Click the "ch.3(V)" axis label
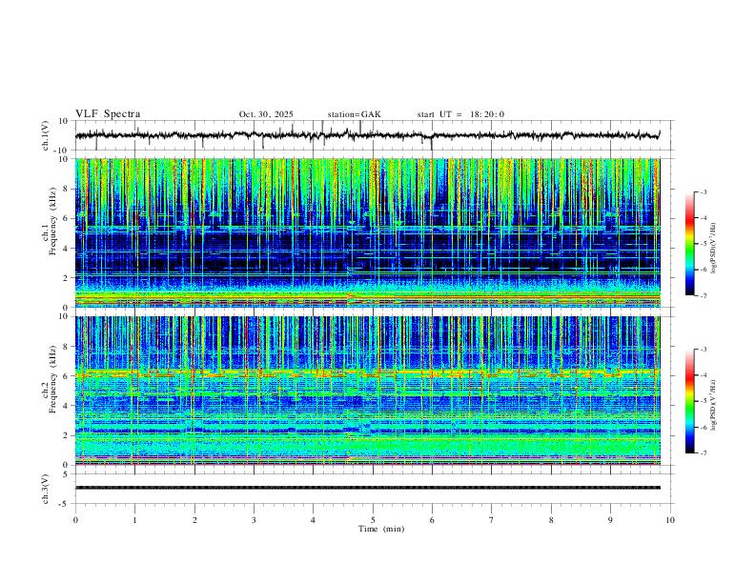 point(46,489)
